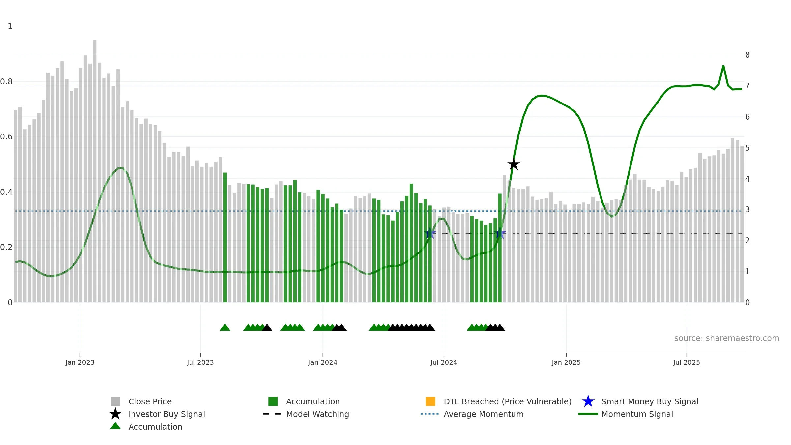Click the Average Momentum dotted line legend icon
This screenshot has height=445, width=791.
coord(430,414)
